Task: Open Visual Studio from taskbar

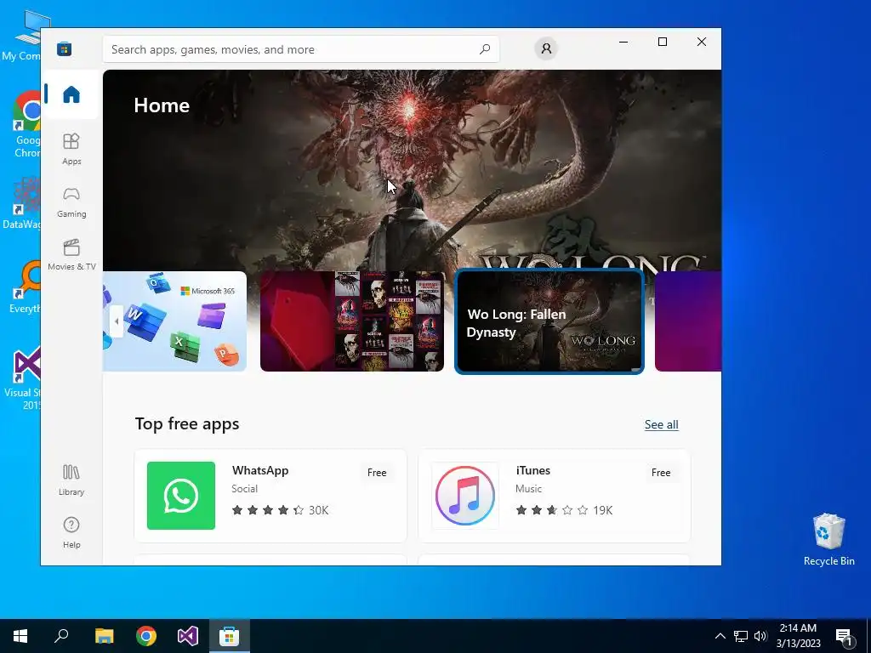Action: tap(188, 636)
